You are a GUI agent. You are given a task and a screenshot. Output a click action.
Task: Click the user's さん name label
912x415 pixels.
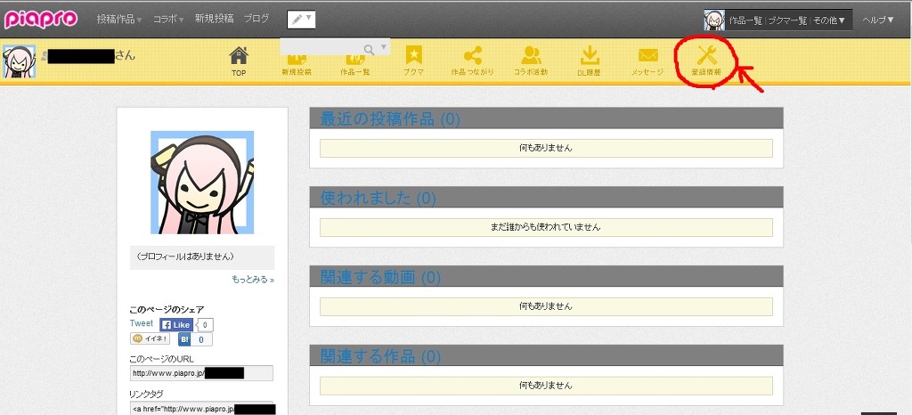pyautogui.click(x=125, y=56)
